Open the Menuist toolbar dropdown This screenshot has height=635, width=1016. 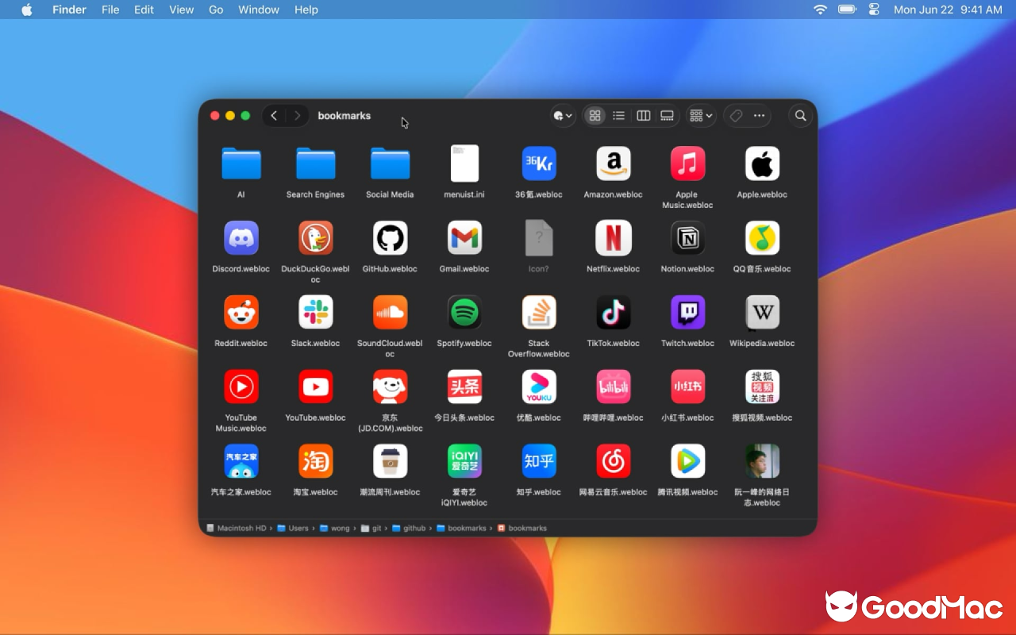click(x=563, y=116)
